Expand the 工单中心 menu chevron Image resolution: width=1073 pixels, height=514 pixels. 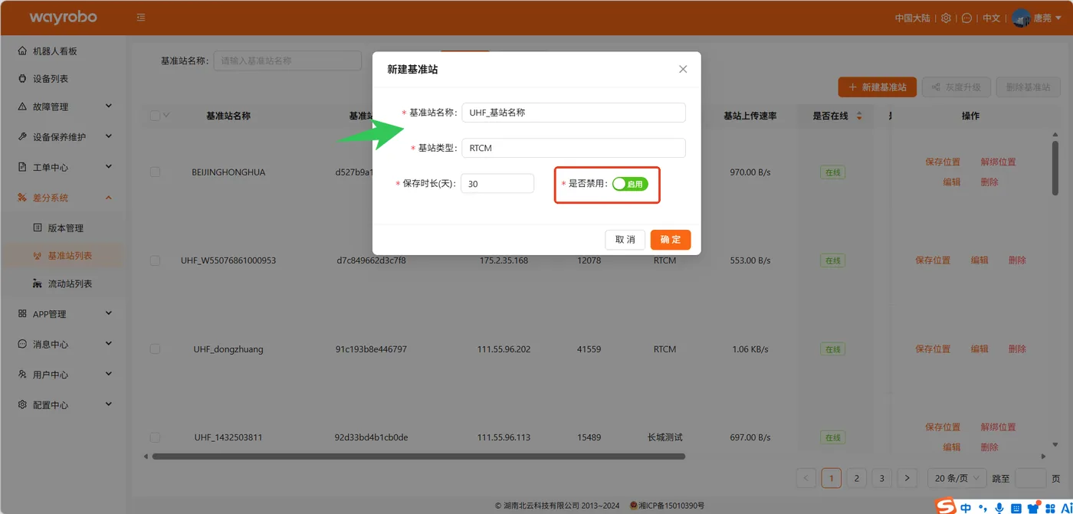coord(108,166)
